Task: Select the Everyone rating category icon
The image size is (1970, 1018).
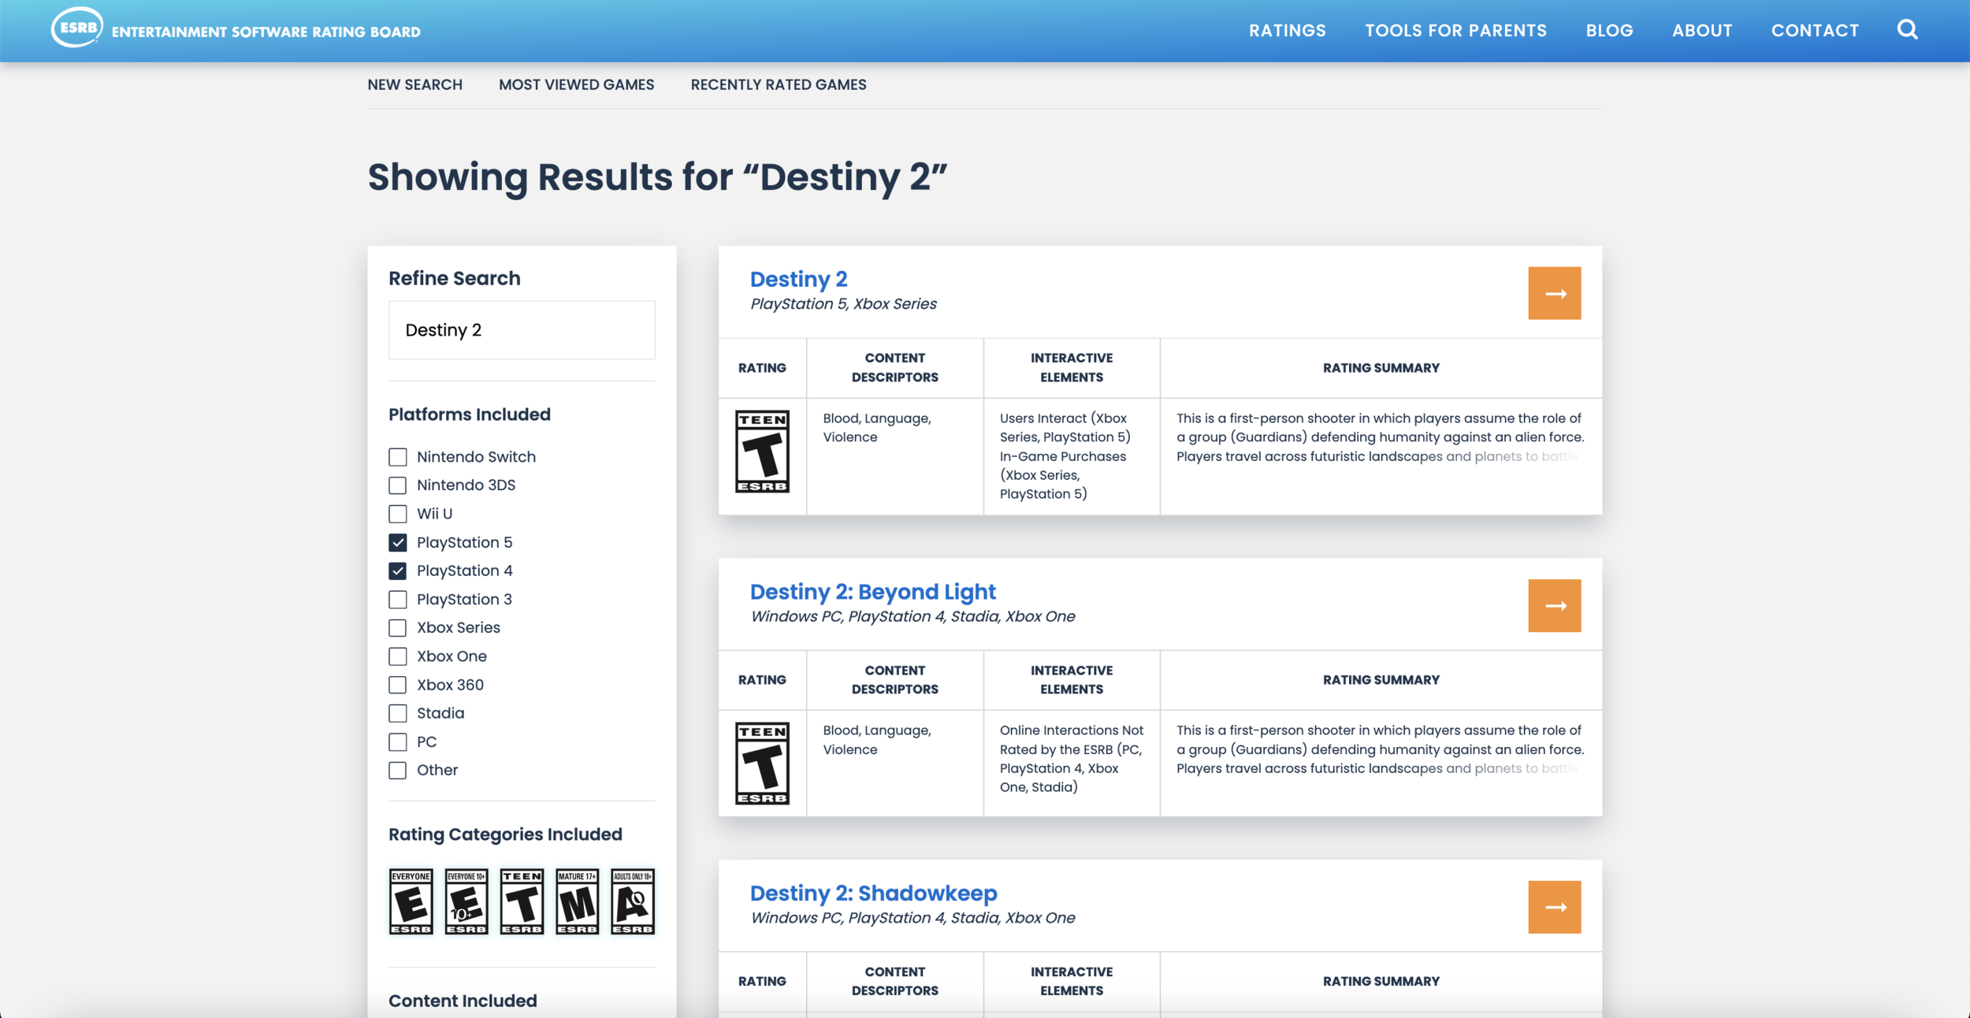Action: [411, 901]
